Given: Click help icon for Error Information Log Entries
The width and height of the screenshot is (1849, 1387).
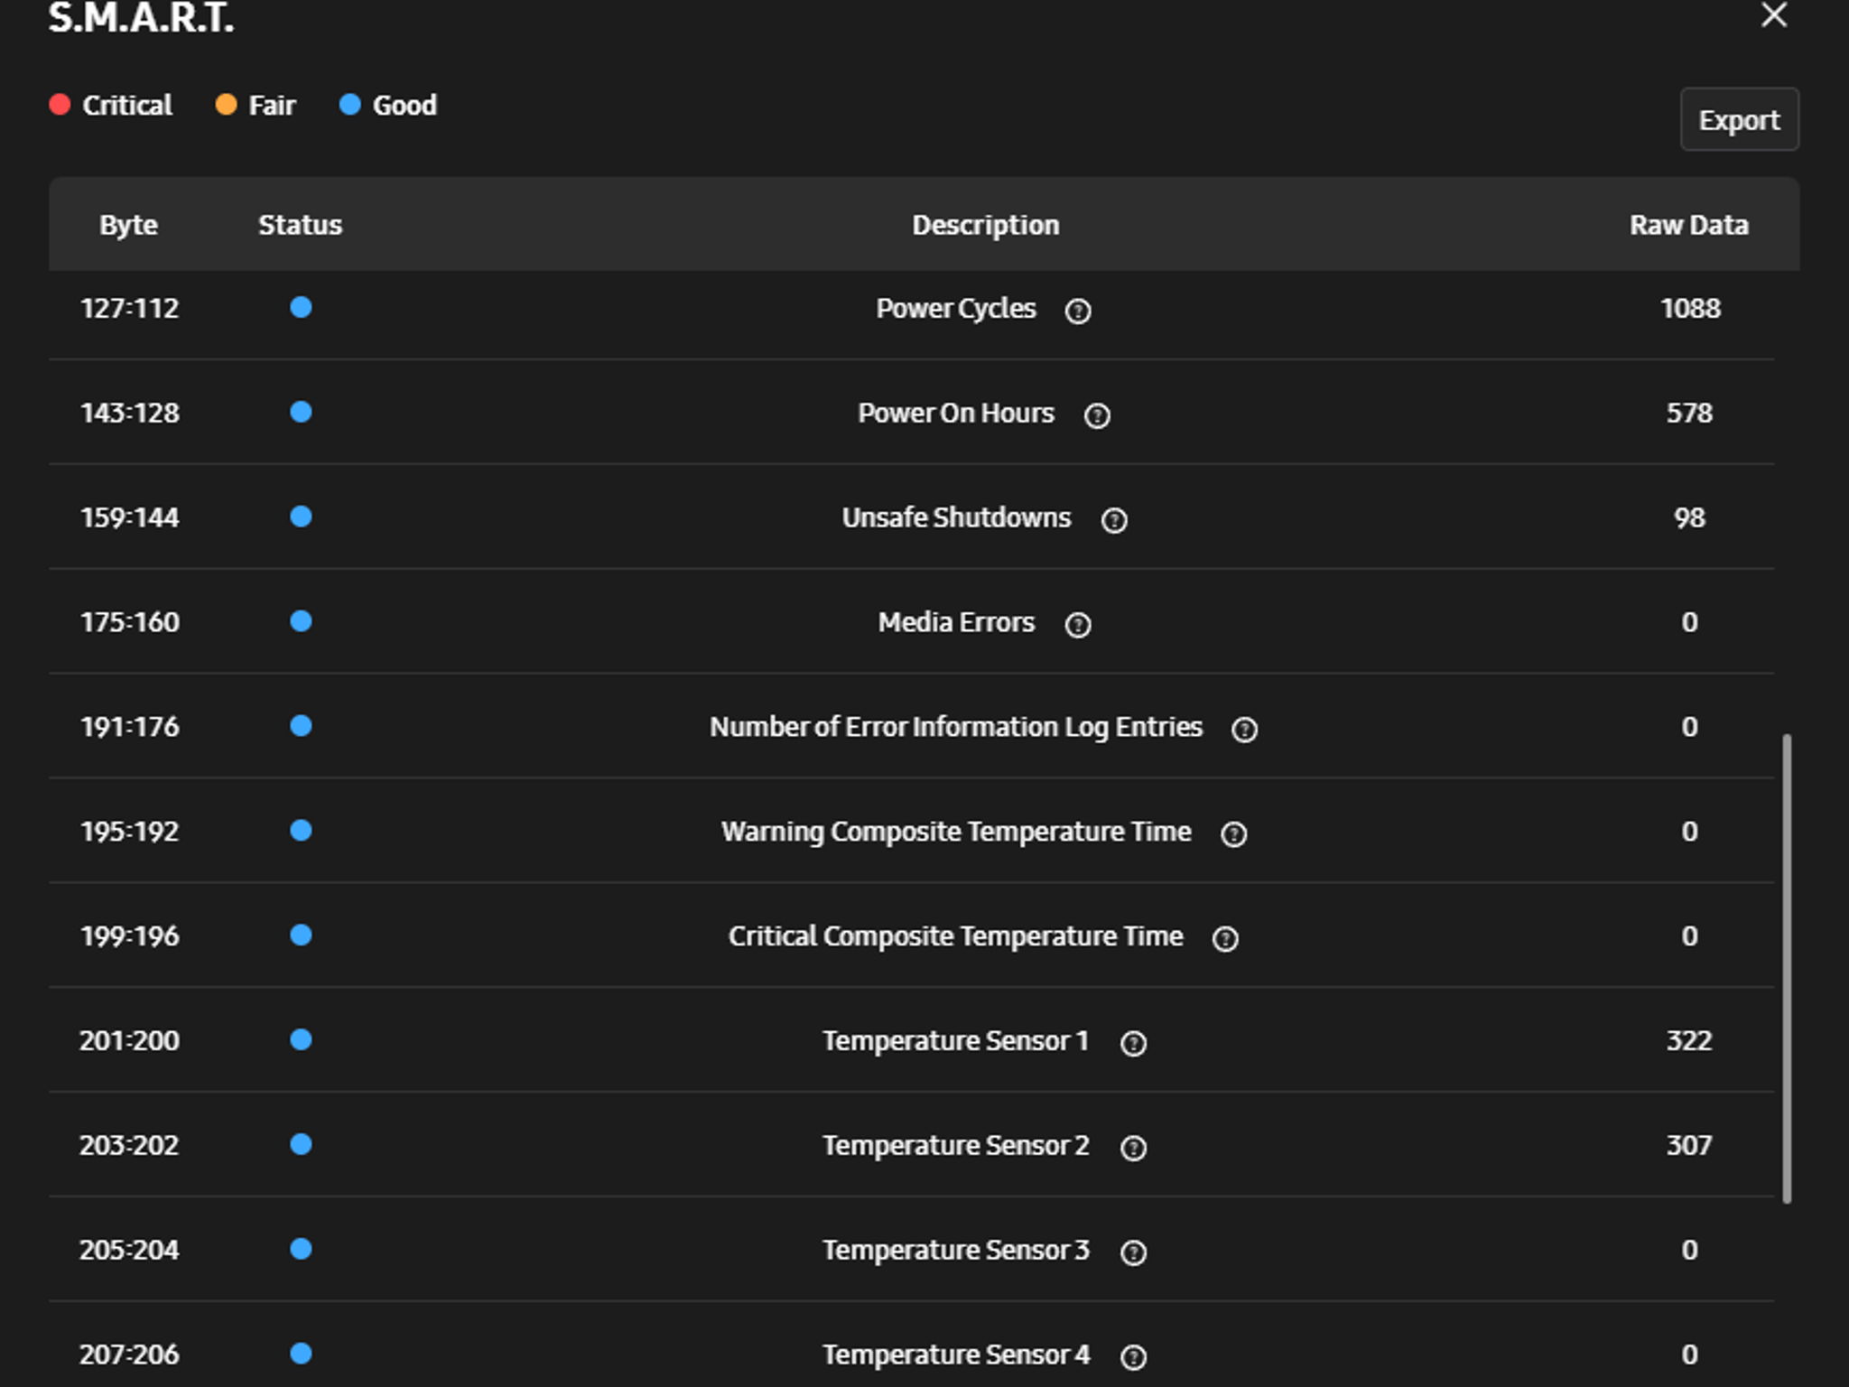Looking at the screenshot, I should tap(1245, 730).
